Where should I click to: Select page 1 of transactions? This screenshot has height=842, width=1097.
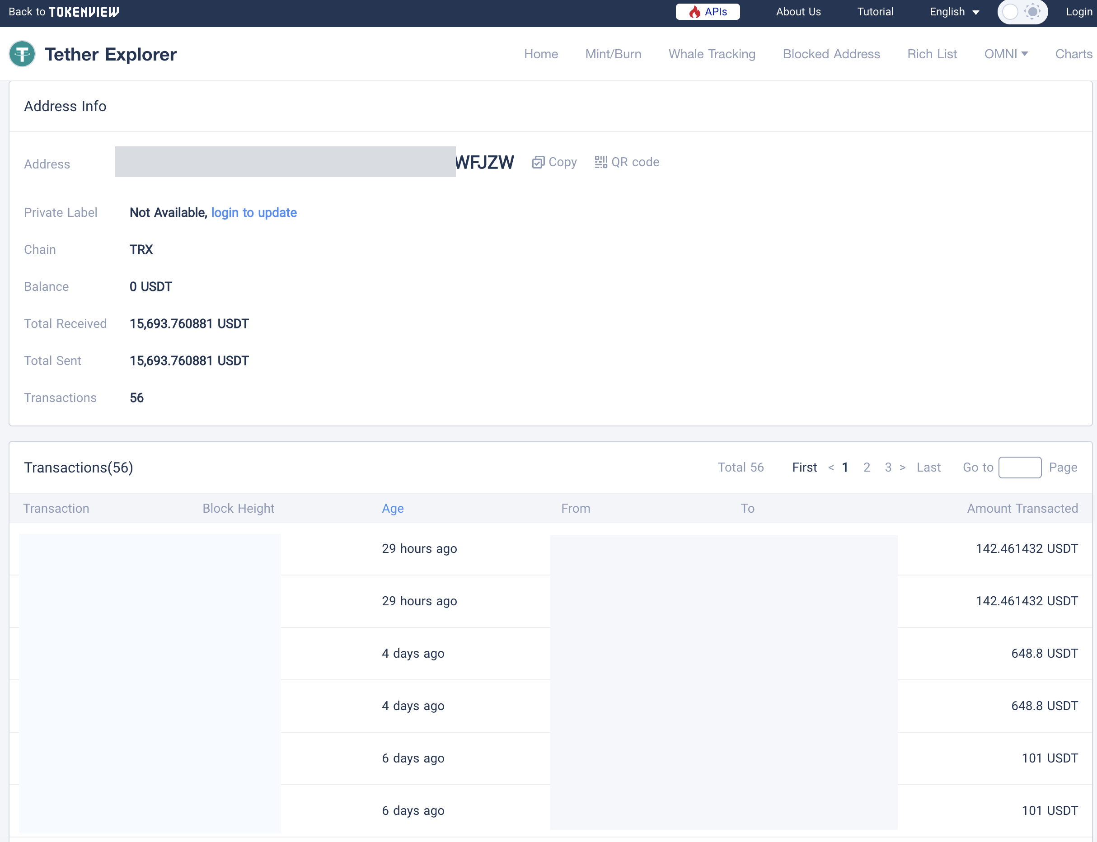[845, 467]
